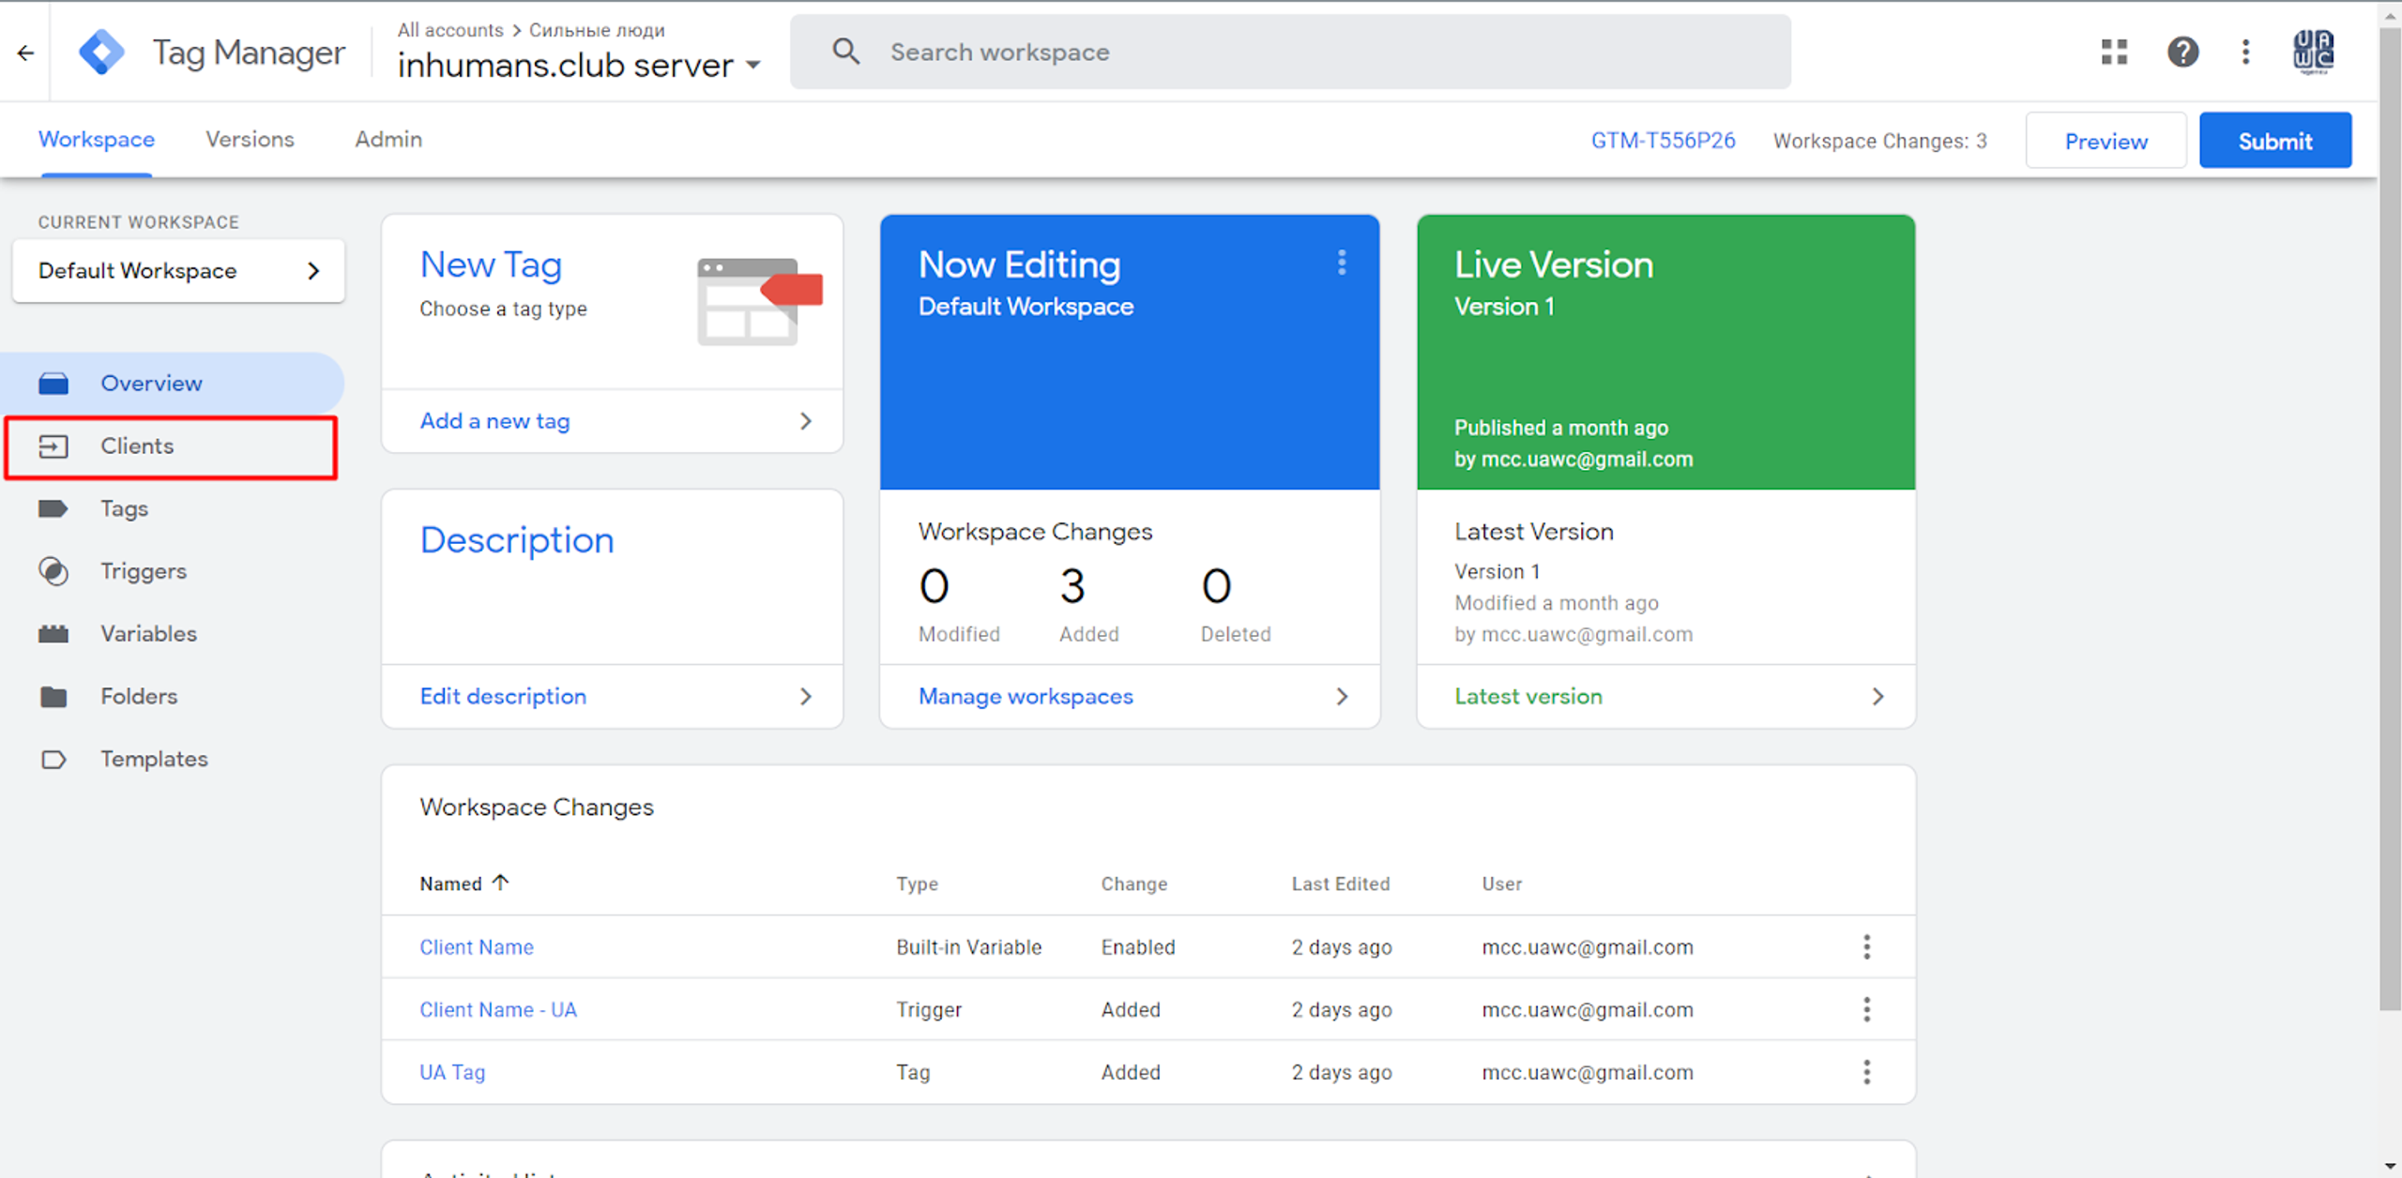Image resolution: width=2402 pixels, height=1178 pixels.
Task: Open the GTM-T556P26 container ID link
Action: tap(1663, 141)
